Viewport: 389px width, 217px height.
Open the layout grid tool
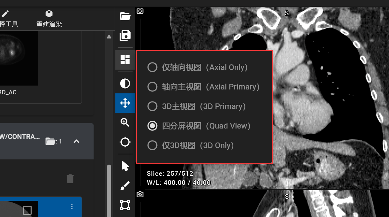coord(125,60)
